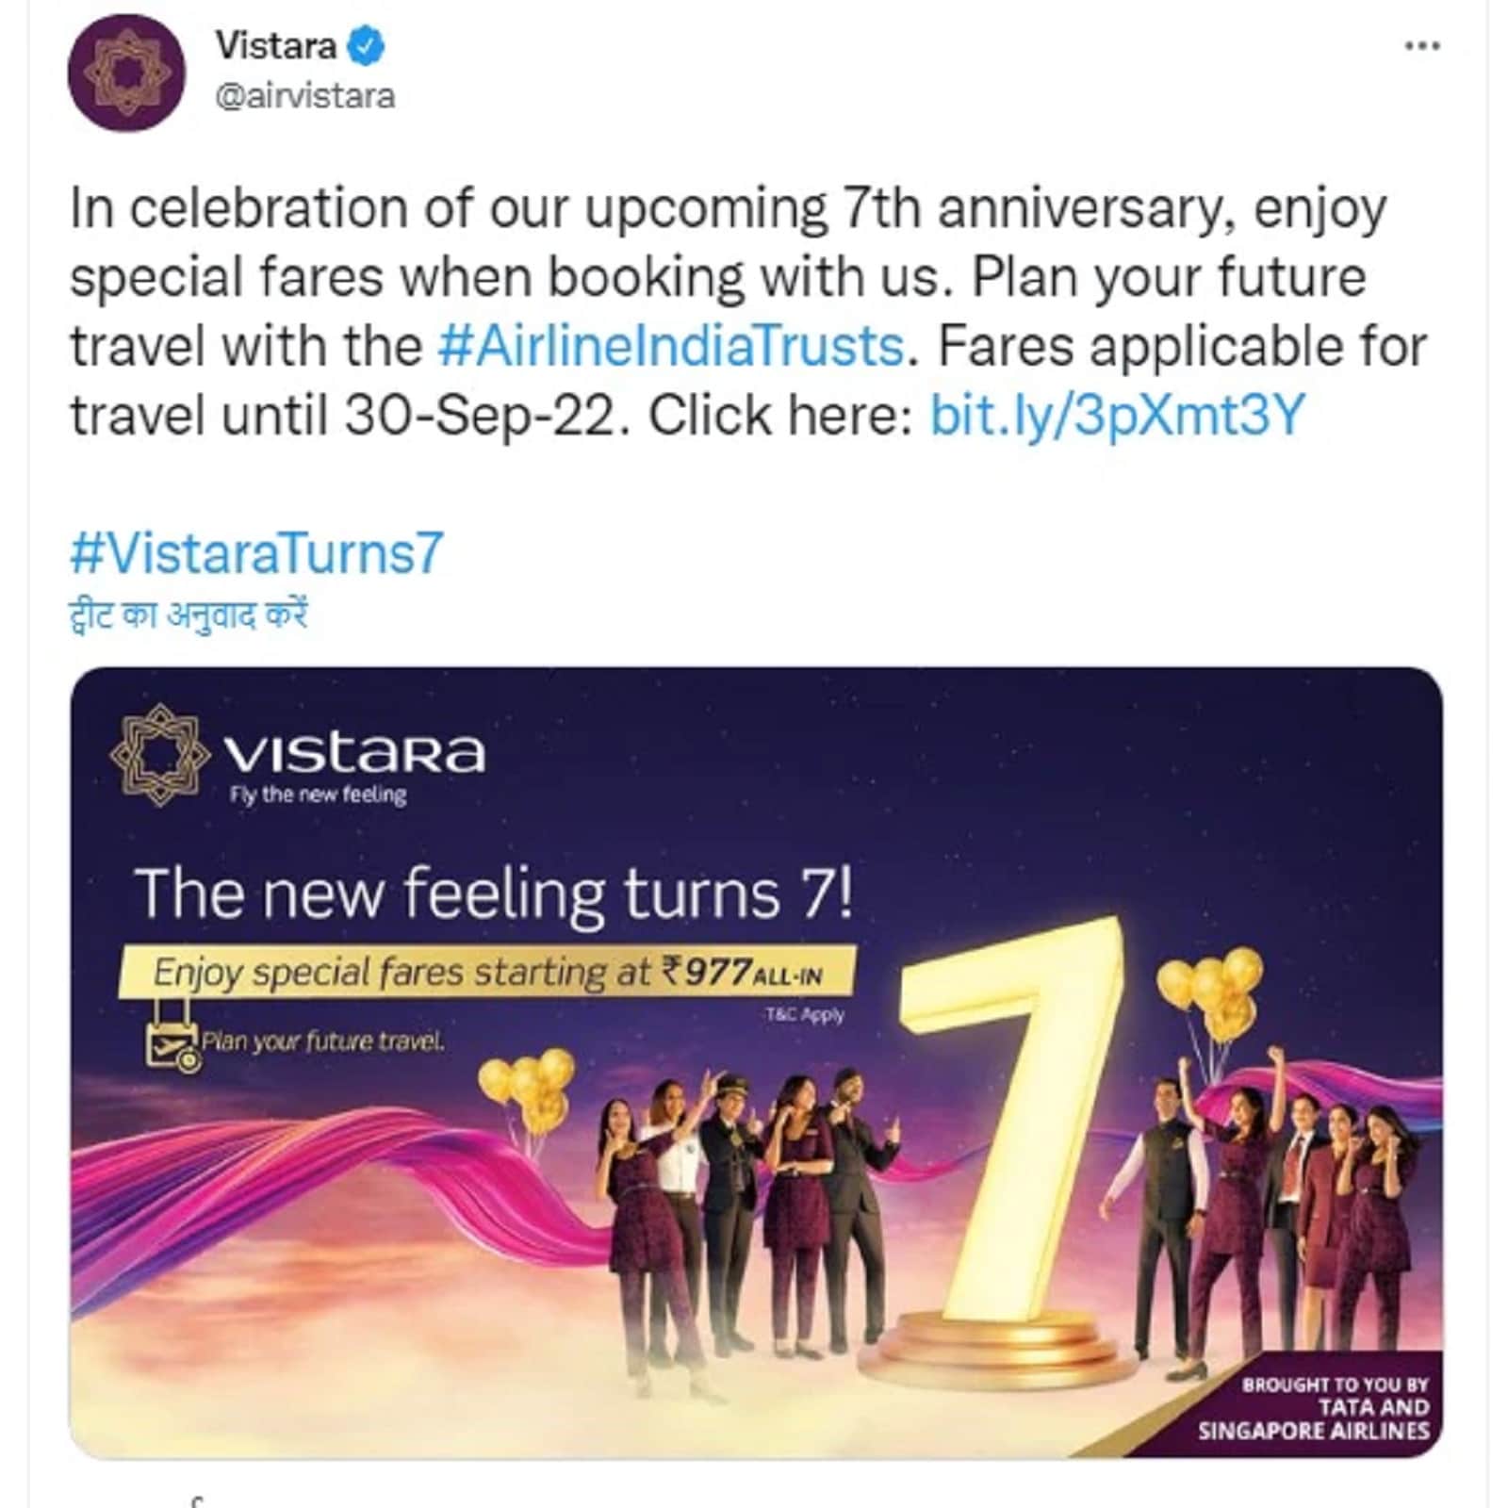Open the Vistara profile avatar

126,73
